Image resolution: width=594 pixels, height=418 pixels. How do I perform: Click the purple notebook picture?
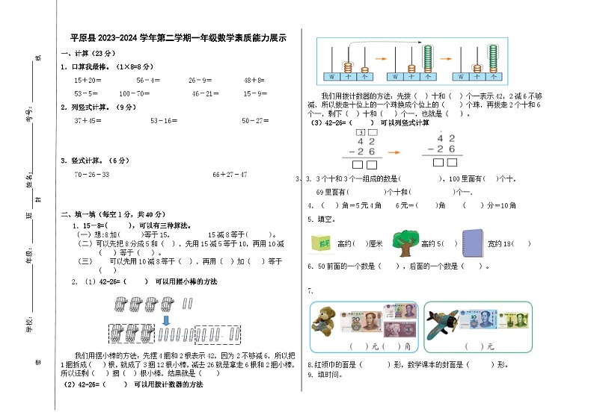pyautogui.click(x=473, y=243)
